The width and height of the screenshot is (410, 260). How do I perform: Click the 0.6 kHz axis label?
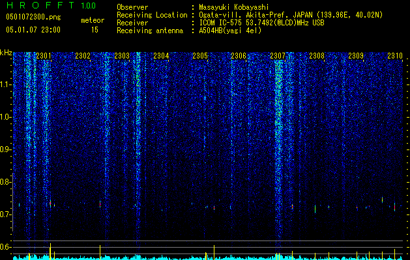coord(6,247)
